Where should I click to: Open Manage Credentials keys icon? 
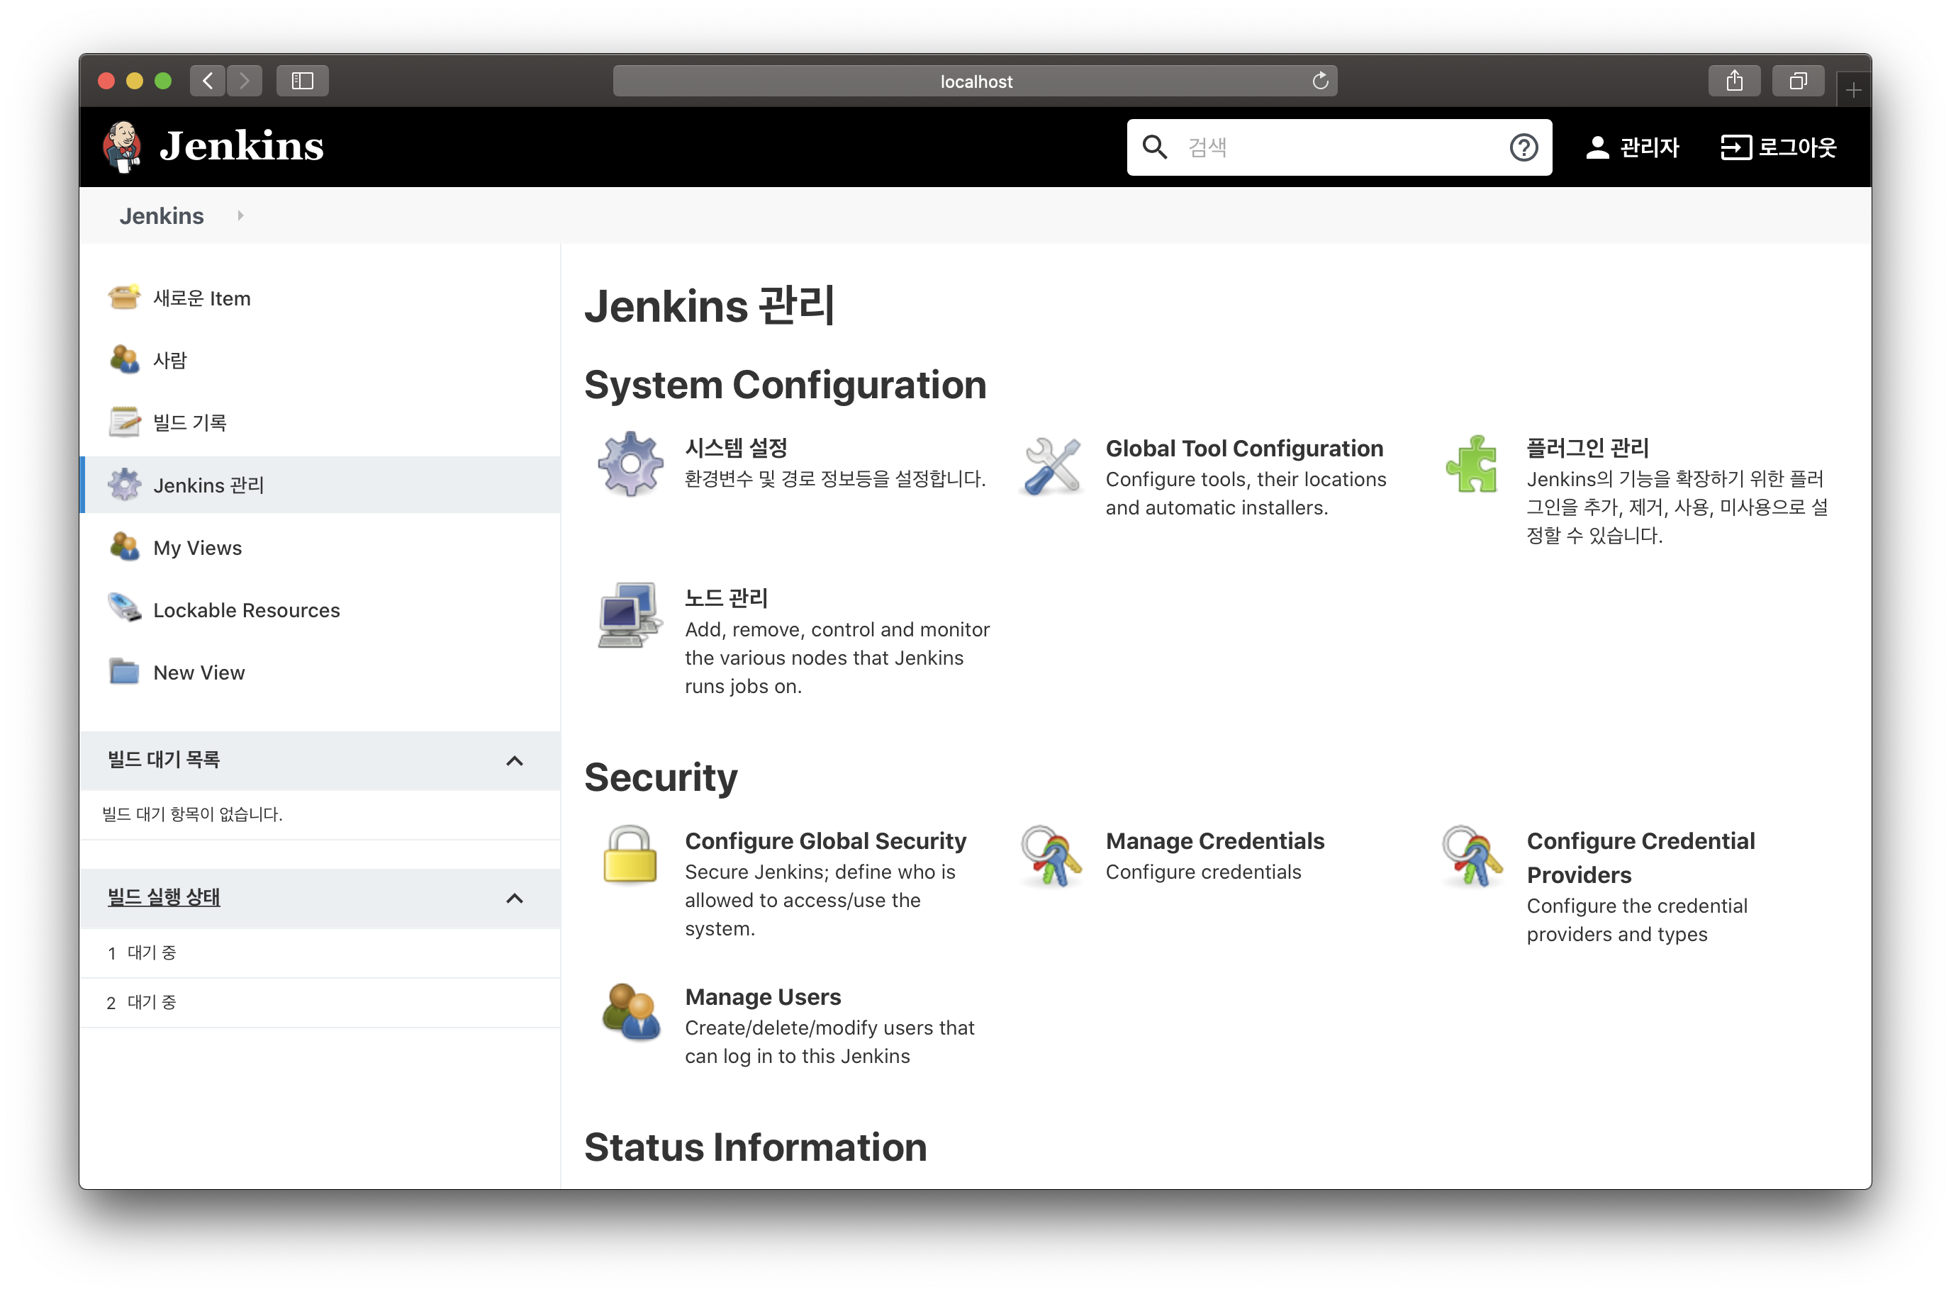click(1051, 856)
